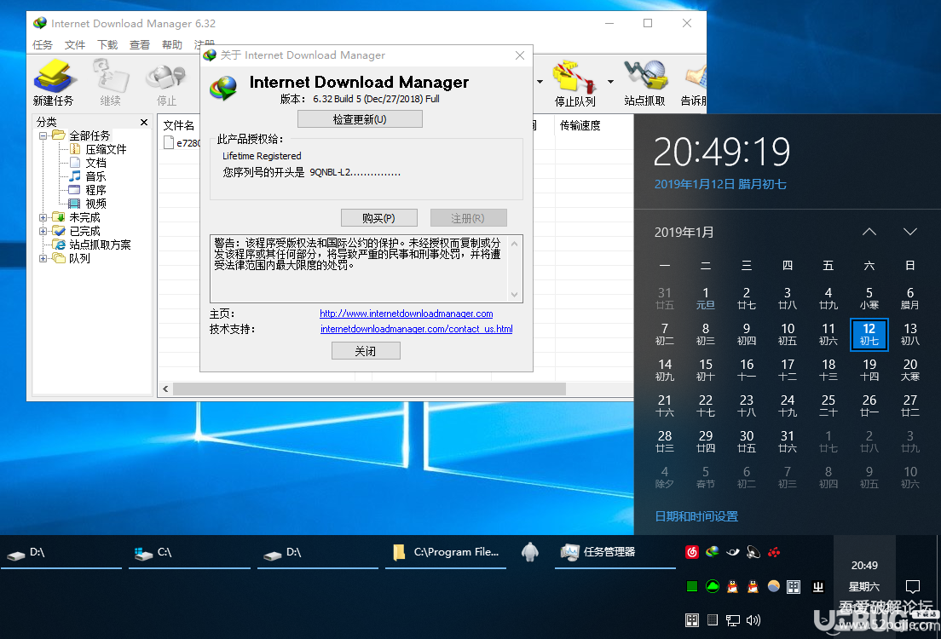Image resolution: width=941 pixels, height=639 pixels.
Task: Go to next month in calendar
Action: [x=909, y=232]
